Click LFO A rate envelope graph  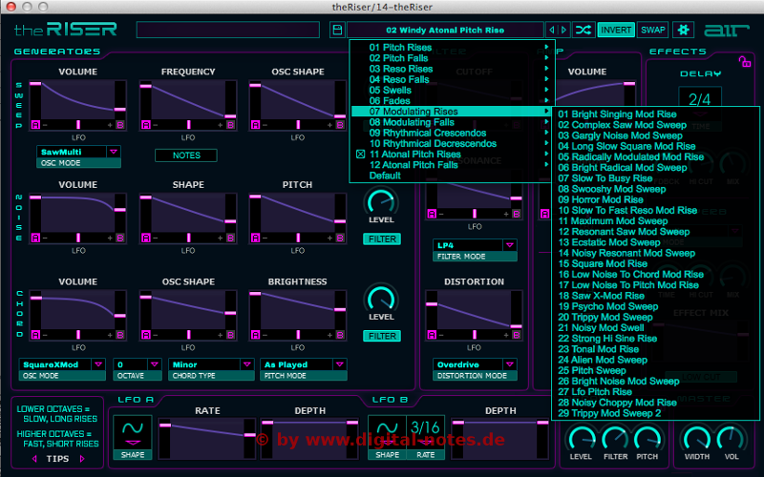pos(207,438)
